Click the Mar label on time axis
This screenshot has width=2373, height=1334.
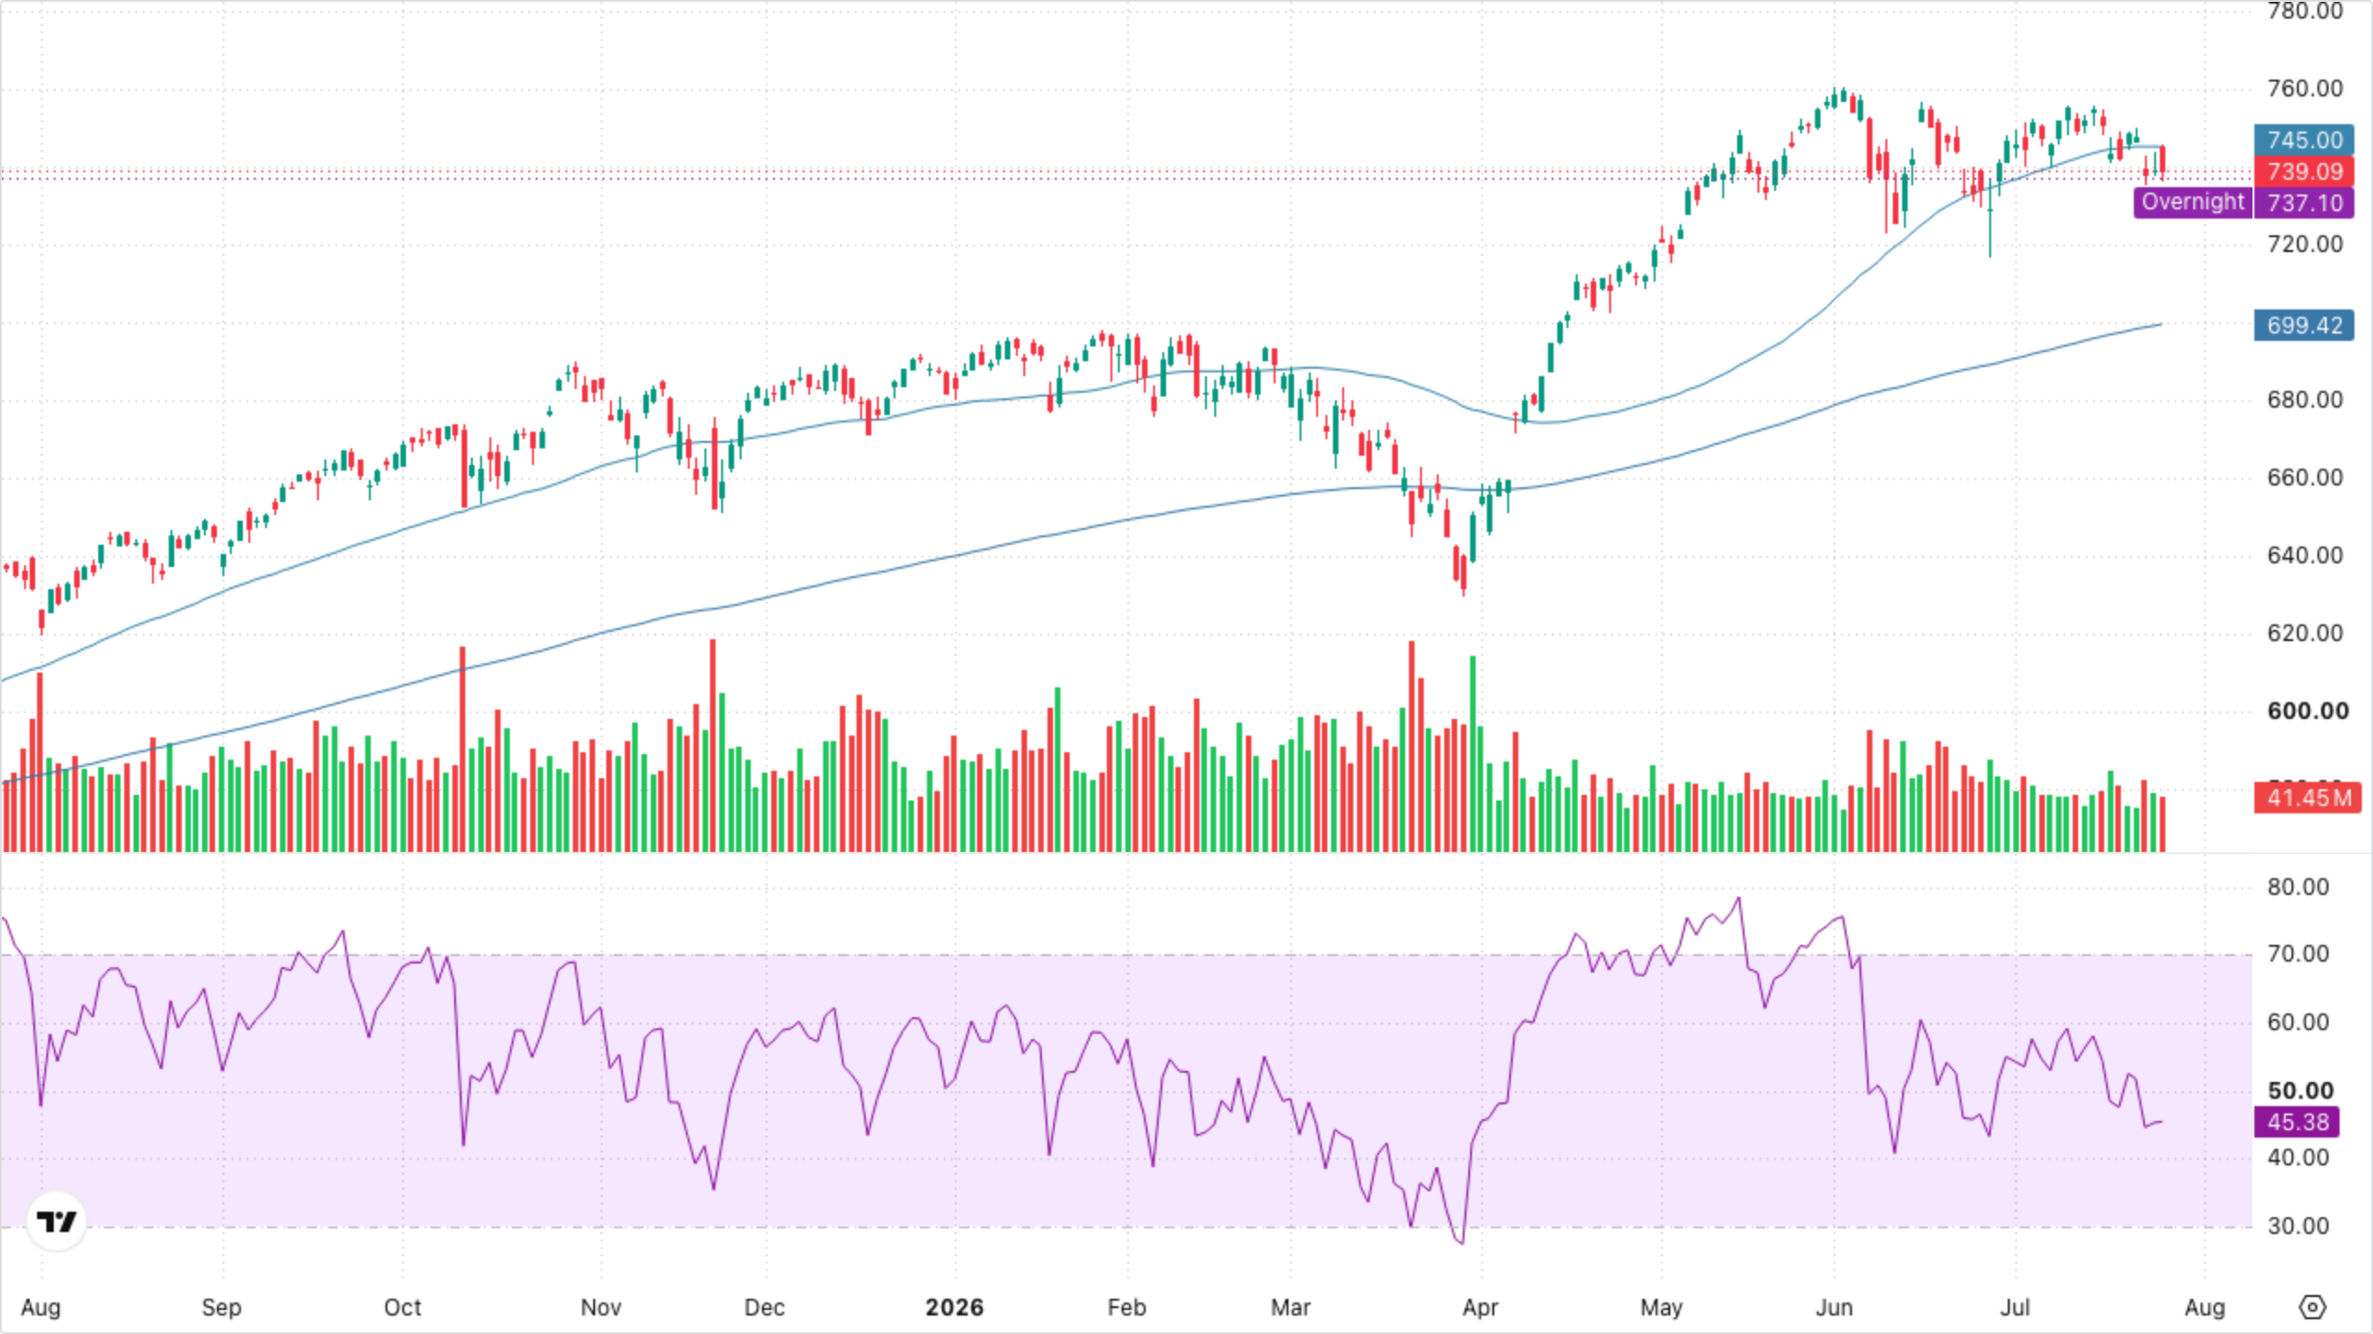(1290, 1307)
